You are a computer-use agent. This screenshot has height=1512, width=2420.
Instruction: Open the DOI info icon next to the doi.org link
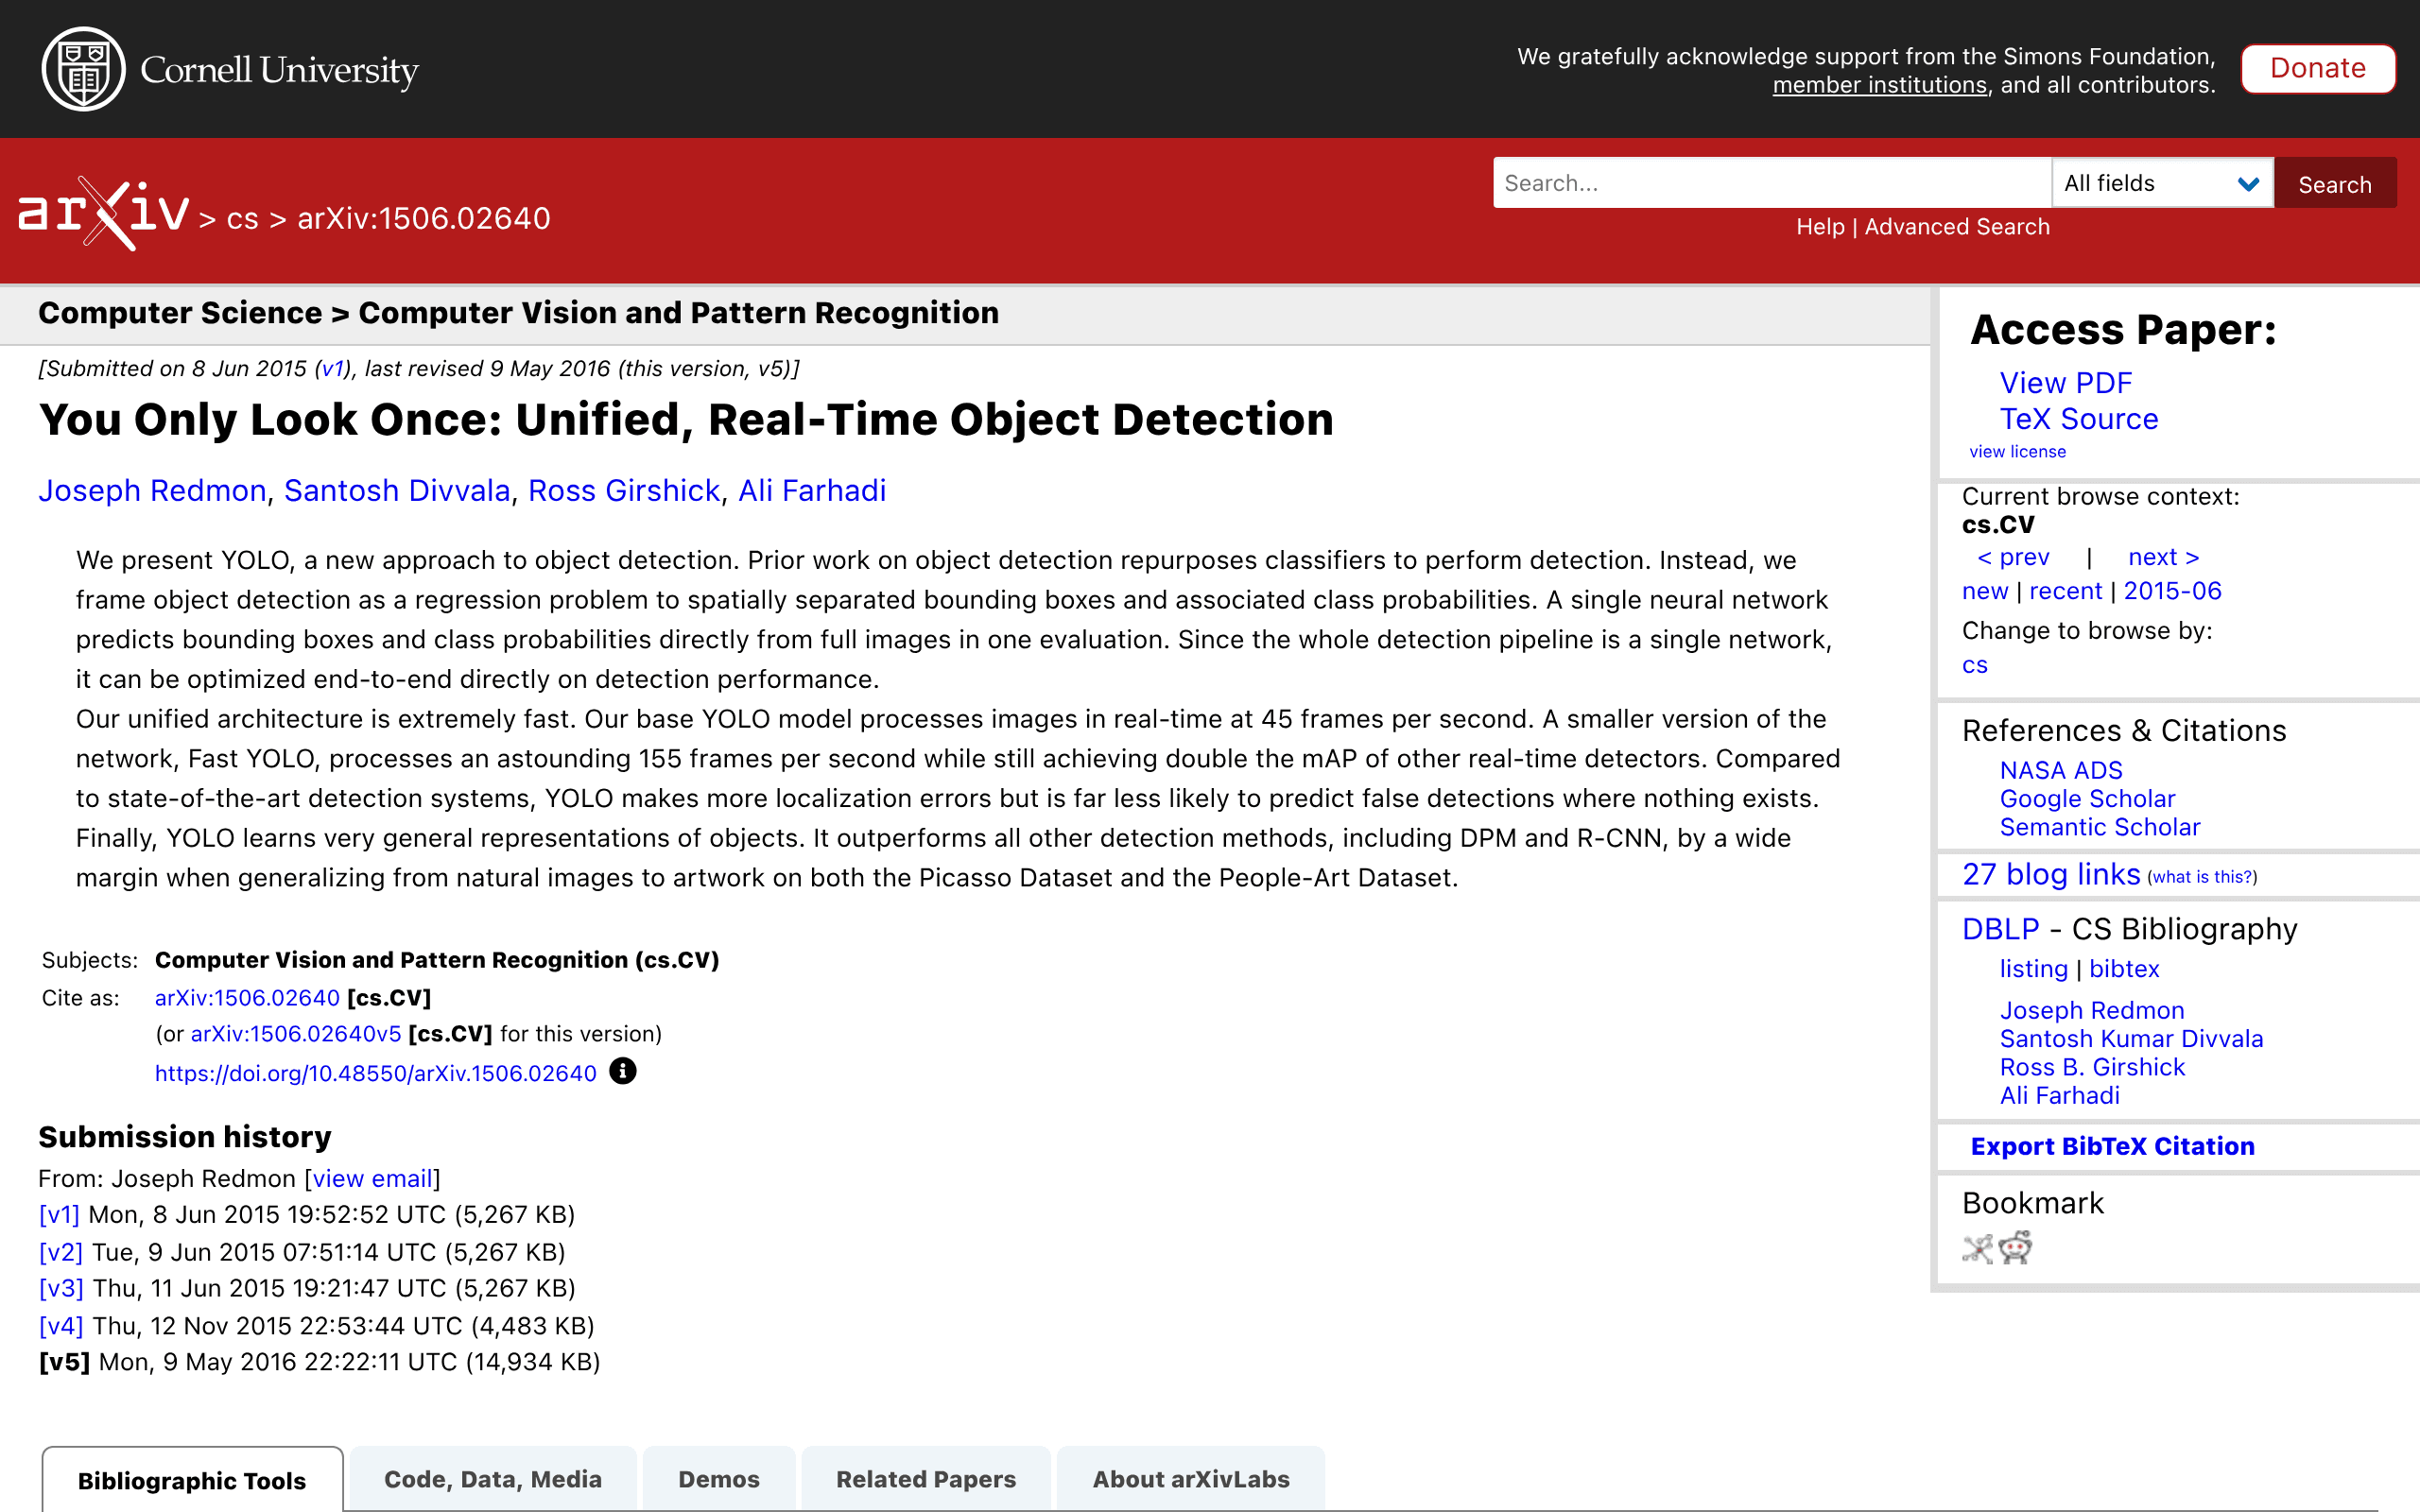pyautogui.click(x=622, y=1071)
